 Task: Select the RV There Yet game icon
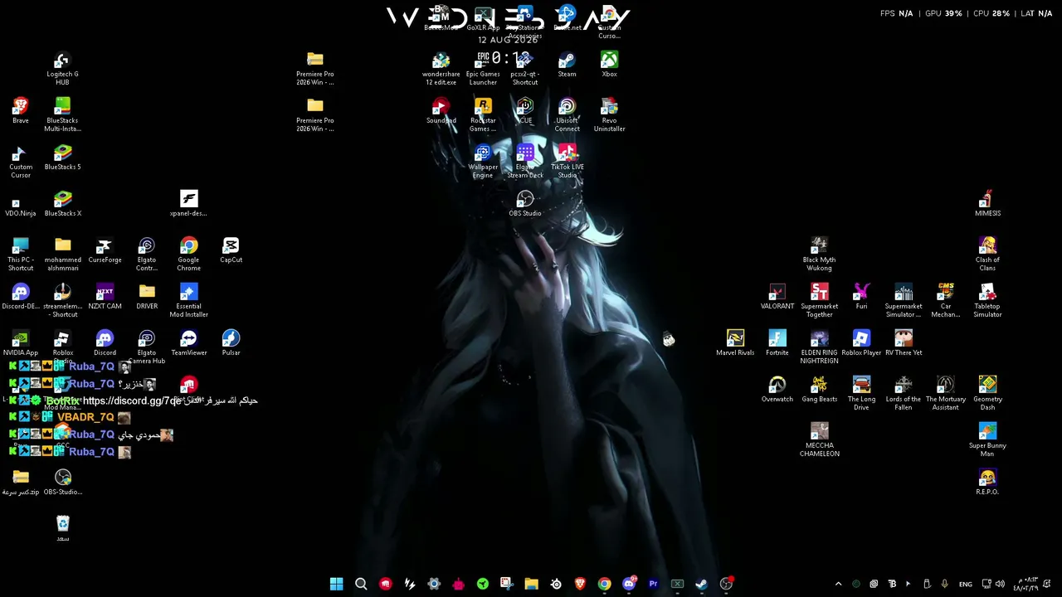point(904,342)
